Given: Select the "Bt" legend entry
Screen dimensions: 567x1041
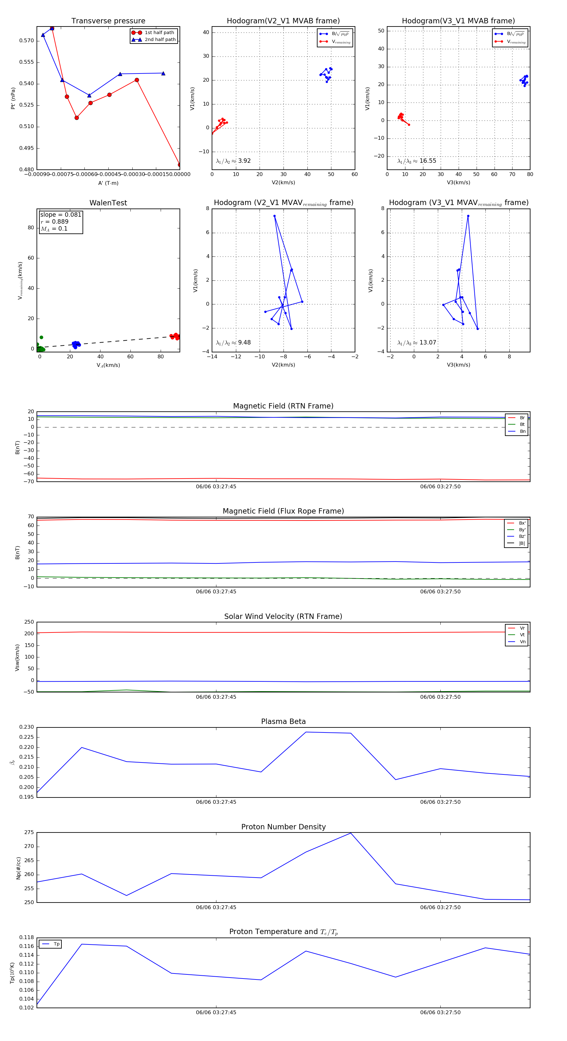Looking at the screenshot, I should (517, 424).
